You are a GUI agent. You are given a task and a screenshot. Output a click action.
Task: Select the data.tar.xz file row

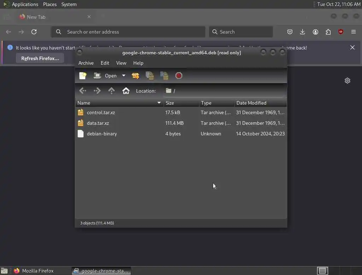coord(181,123)
